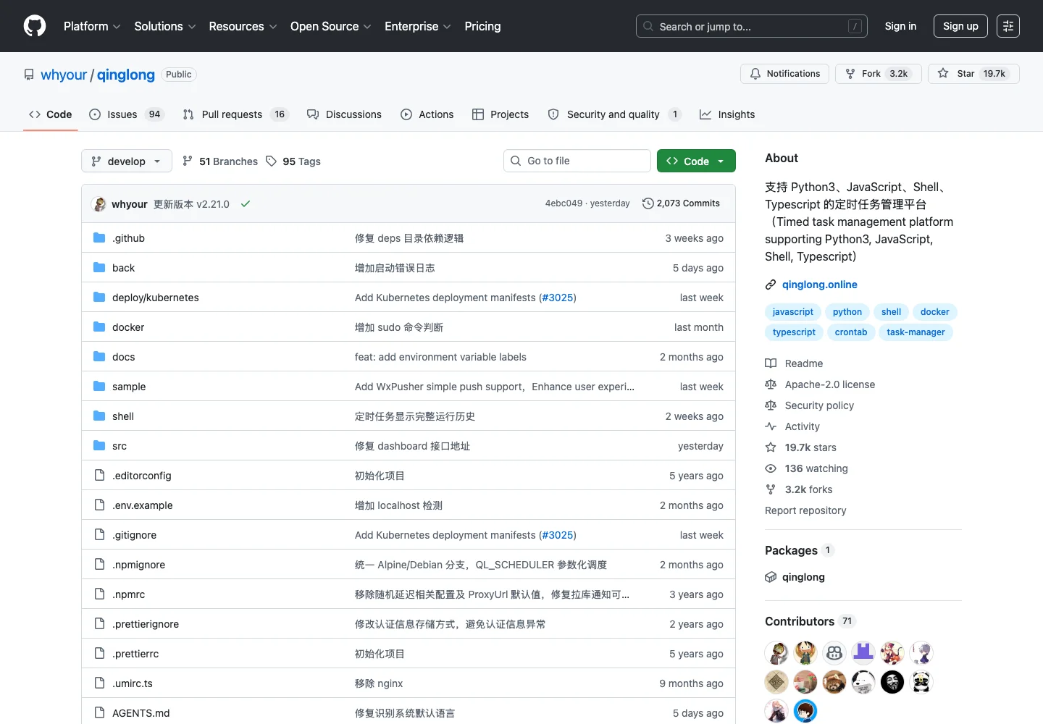Click the Sign up button
Viewport: 1043px width, 724px height.
[960, 26]
